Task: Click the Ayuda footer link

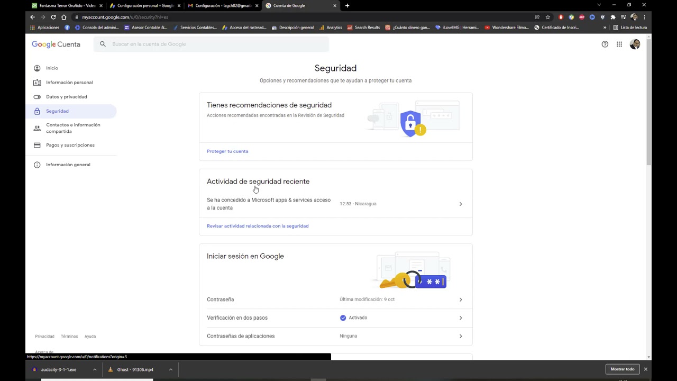Action: (x=90, y=337)
